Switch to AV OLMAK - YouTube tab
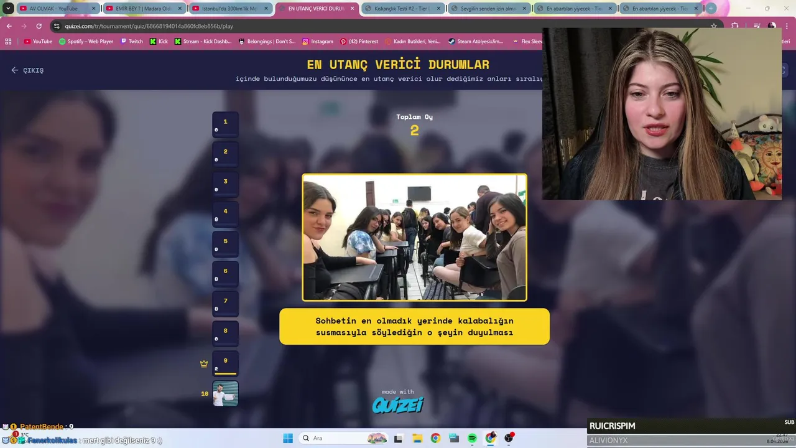Screen dimensions: 796x448 click(x=57, y=9)
